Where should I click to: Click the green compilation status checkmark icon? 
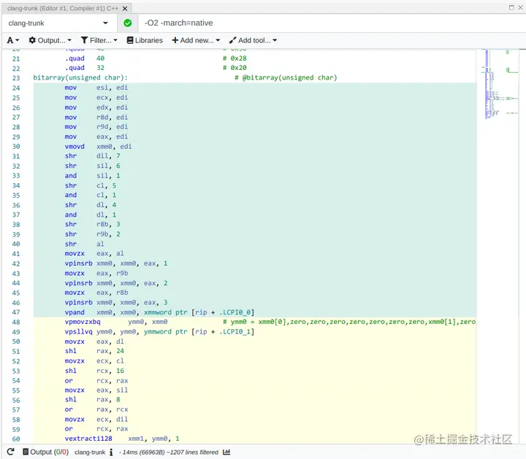[128, 23]
